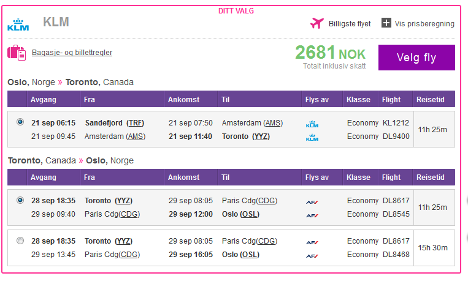Screen dimensions: 468x284
Task: Open the TRF airport code link
Action: (135, 123)
